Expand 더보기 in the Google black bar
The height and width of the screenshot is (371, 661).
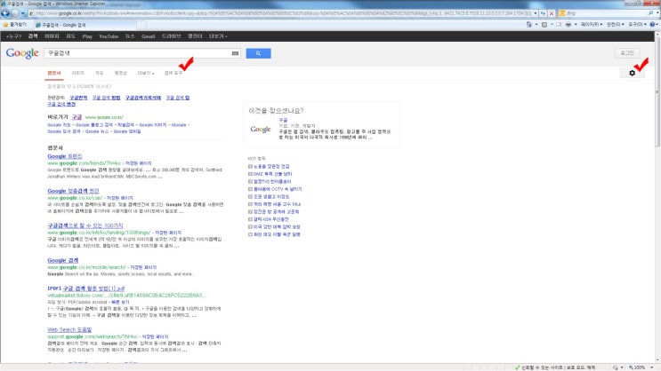tap(218, 36)
